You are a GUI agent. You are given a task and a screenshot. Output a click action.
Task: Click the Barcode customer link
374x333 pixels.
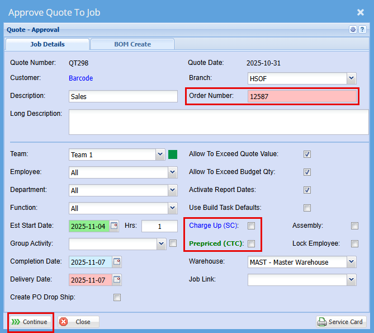(x=81, y=78)
